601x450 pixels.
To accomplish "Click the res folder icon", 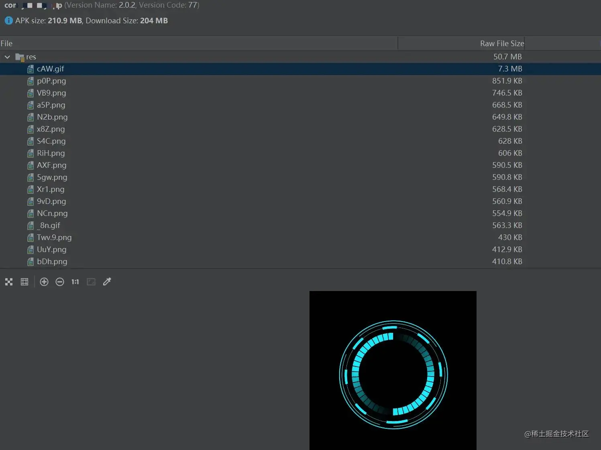I will pos(20,57).
